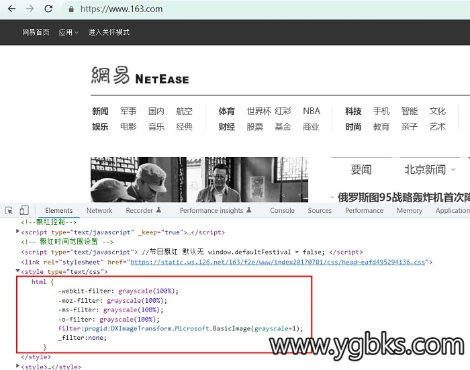Open the 国内 channel link
Viewport: 470px width, 370px height.
tap(156, 111)
